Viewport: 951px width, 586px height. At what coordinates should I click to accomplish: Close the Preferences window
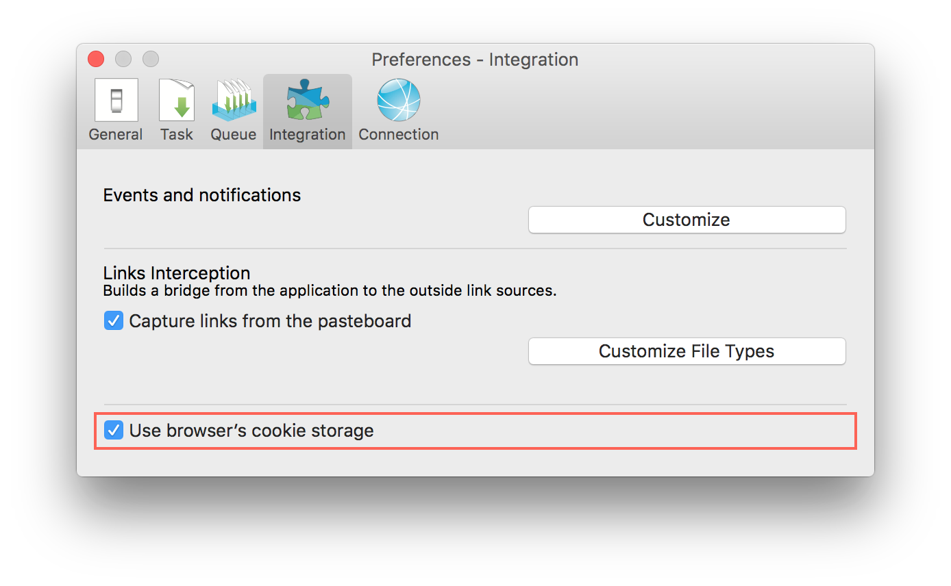coord(95,59)
